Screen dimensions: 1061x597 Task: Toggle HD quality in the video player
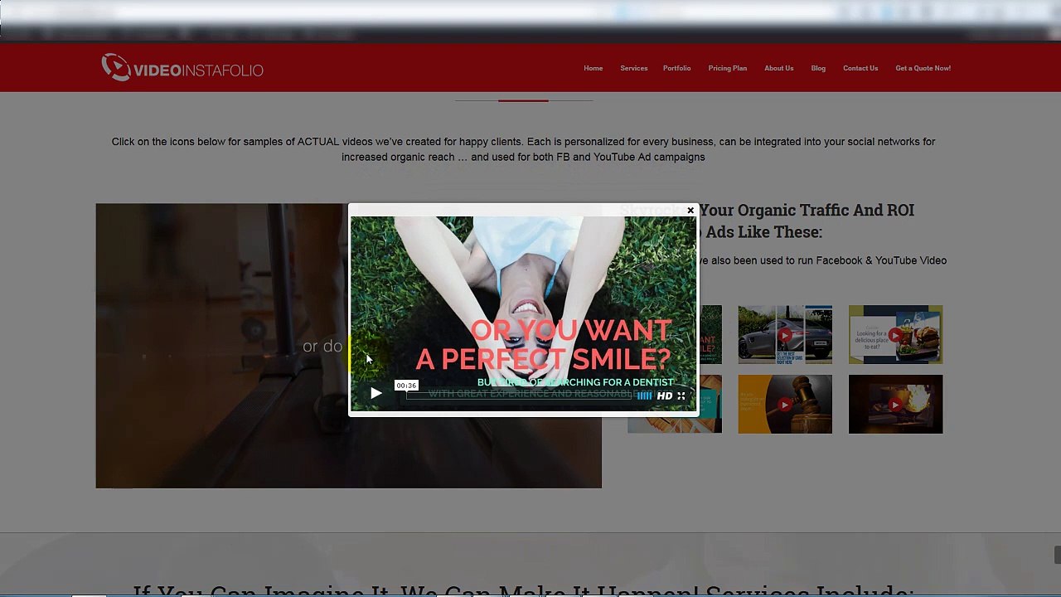click(665, 396)
